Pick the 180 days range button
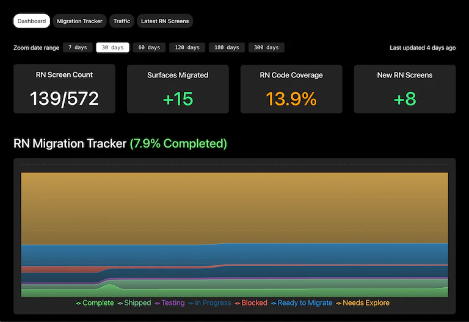The height and width of the screenshot is (322, 469). click(x=227, y=48)
